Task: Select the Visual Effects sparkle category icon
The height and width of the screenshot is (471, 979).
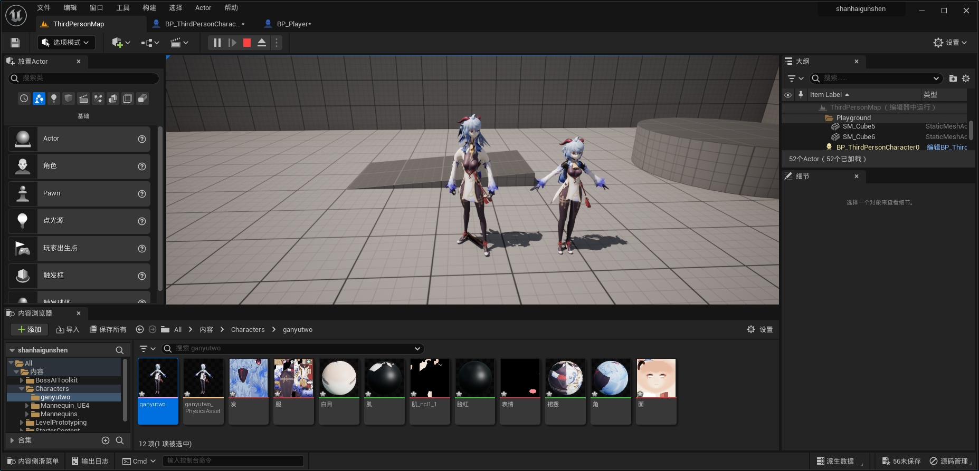Action: tap(98, 99)
